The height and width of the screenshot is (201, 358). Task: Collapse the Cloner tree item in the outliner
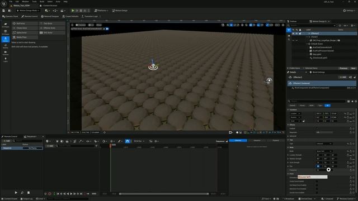pyautogui.click(x=307, y=37)
